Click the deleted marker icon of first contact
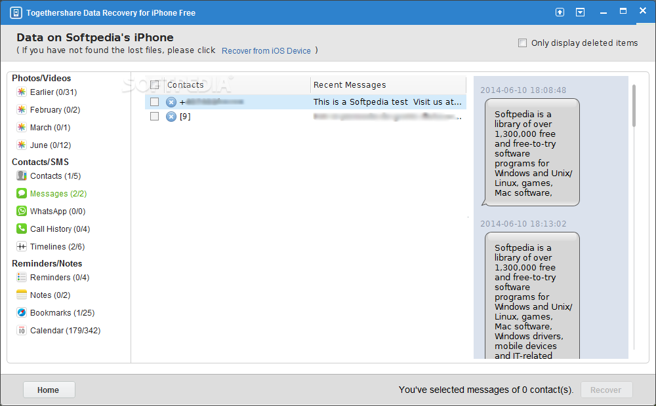Viewport: 656px width, 406px height. 171,102
